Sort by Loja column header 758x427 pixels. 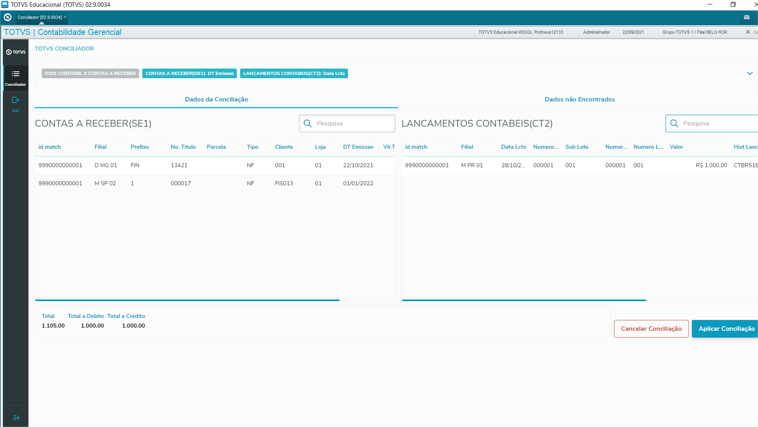click(320, 147)
